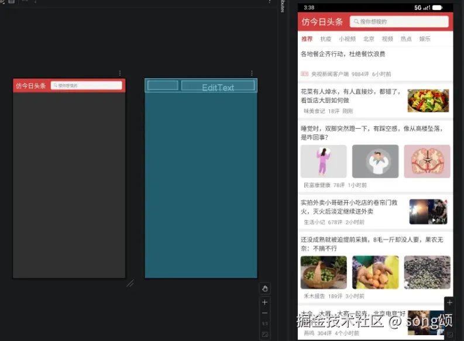The height and width of the screenshot is (341, 464).
Task: Click the doctor illustration image
Action: [375, 161]
